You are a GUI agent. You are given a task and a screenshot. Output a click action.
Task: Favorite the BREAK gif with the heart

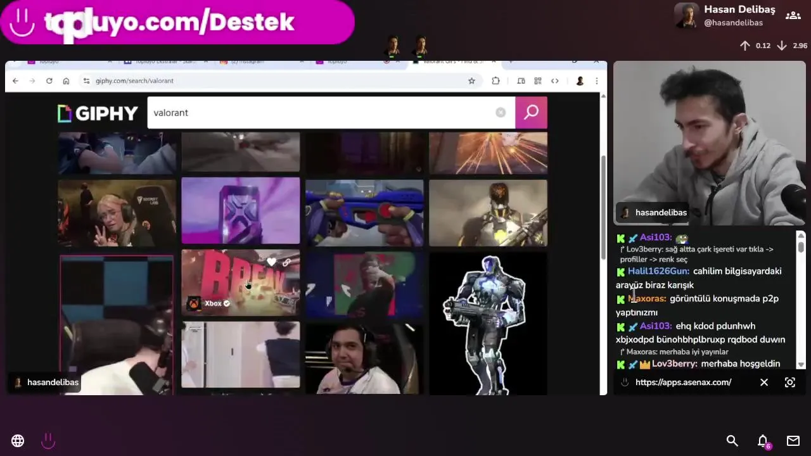(271, 262)
